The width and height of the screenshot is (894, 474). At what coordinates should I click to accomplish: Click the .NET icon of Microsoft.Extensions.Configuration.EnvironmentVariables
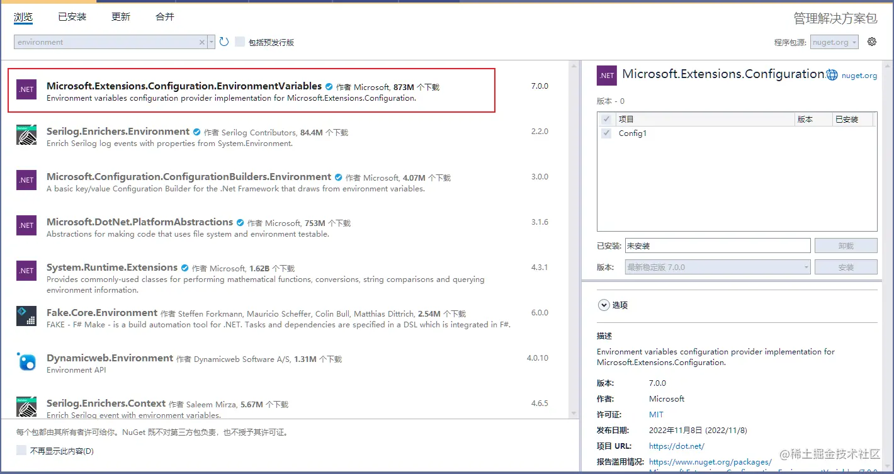[26, 89]
